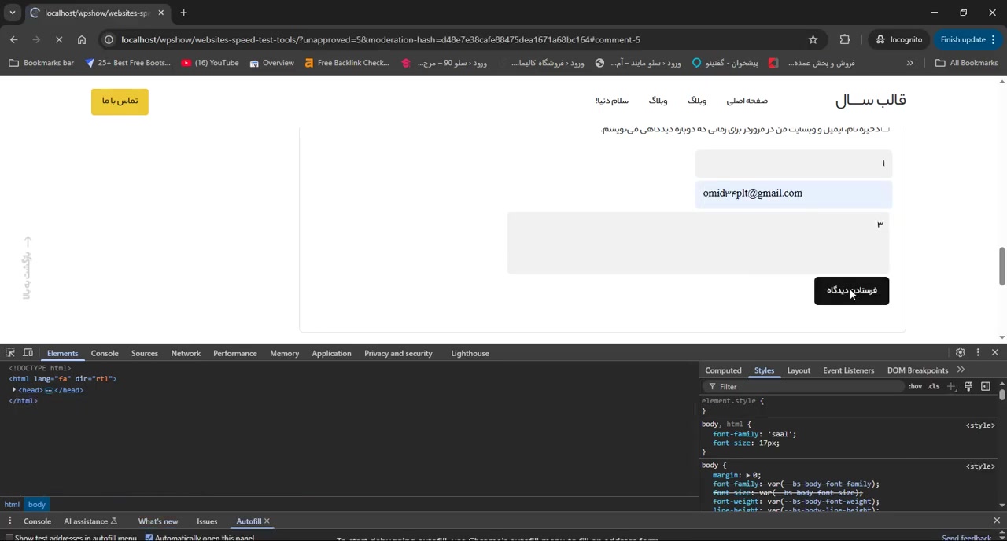
Task: Open DevTools settings gear
Action: click(x=960, y=353)
